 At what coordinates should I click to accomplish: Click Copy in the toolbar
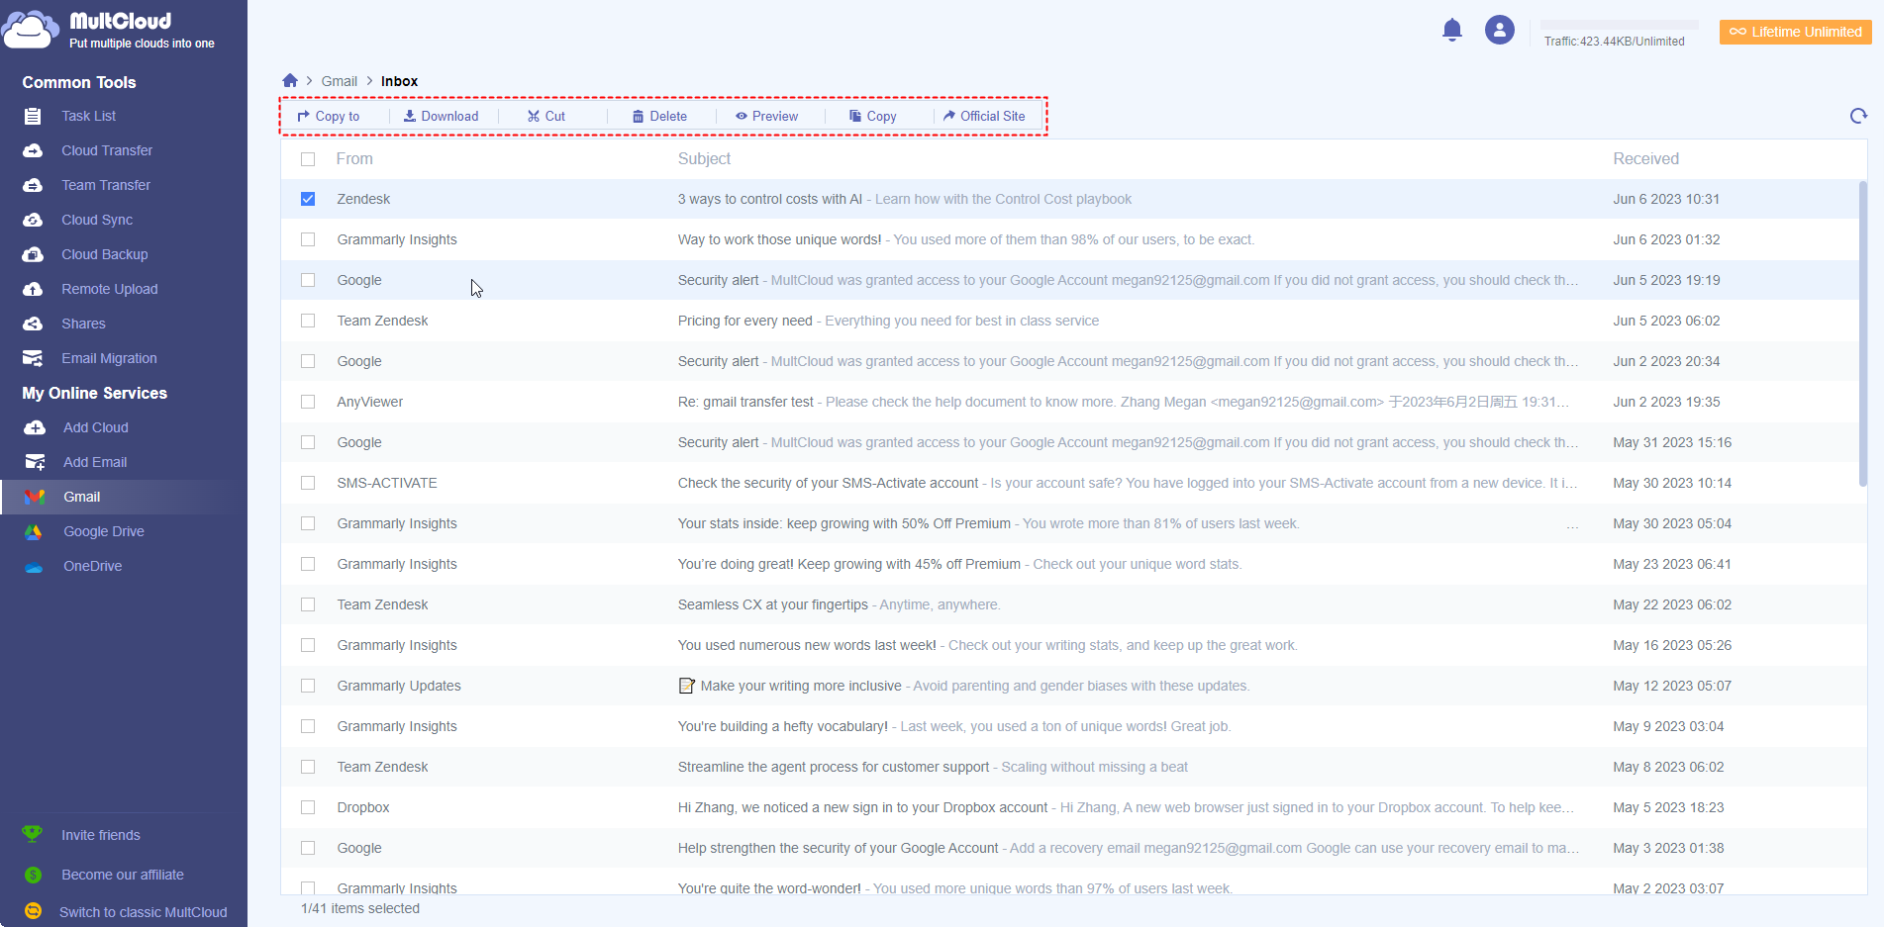pos(873,116)
